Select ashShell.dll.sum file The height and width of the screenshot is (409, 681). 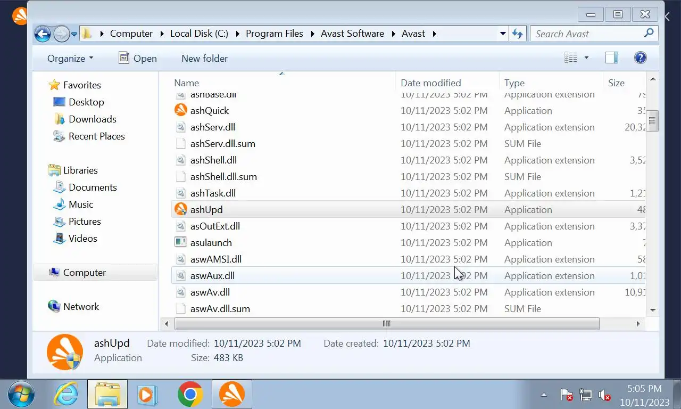point(223,176)
